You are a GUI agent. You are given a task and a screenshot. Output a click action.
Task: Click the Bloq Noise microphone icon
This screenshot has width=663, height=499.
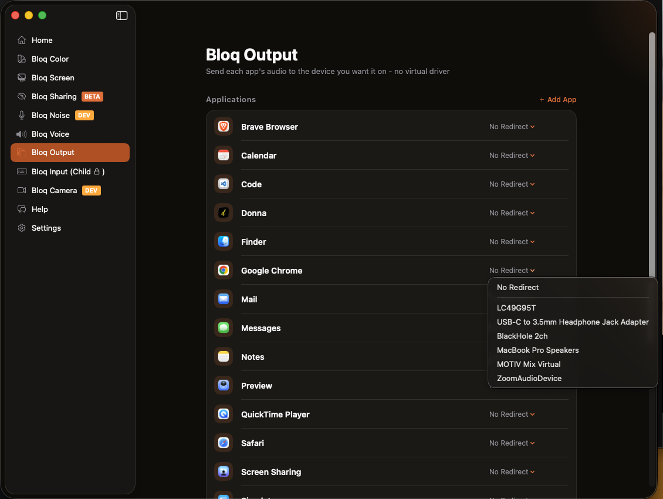pos(22,115)
